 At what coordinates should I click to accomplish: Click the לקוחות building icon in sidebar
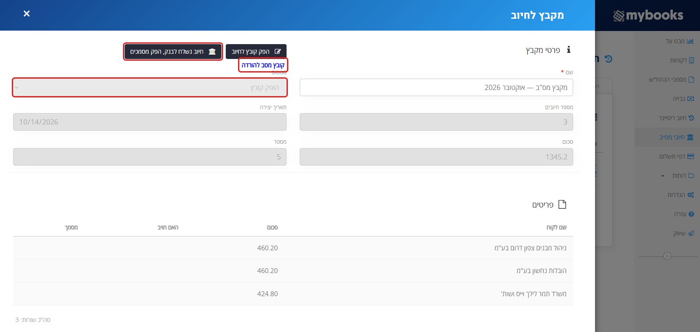(691, 60)
